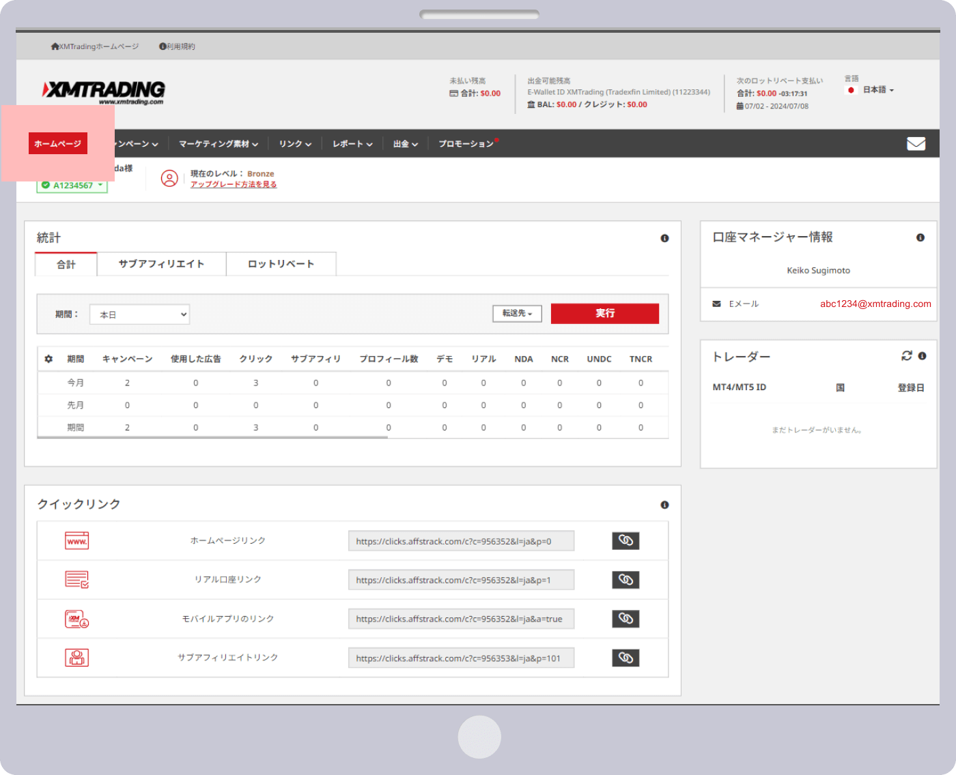Screen dimensions: 956x775
Task: Click the クリック column header
Action: 256,359
